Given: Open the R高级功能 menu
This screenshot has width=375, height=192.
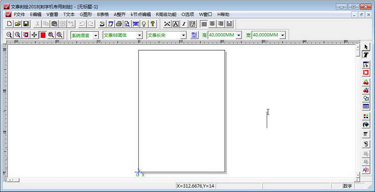Looking at the screenshot, I should pos(166,14).
